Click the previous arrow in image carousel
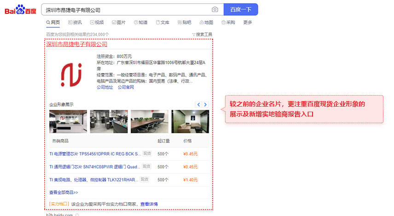394x216 pixels. (x=198, y=105)
